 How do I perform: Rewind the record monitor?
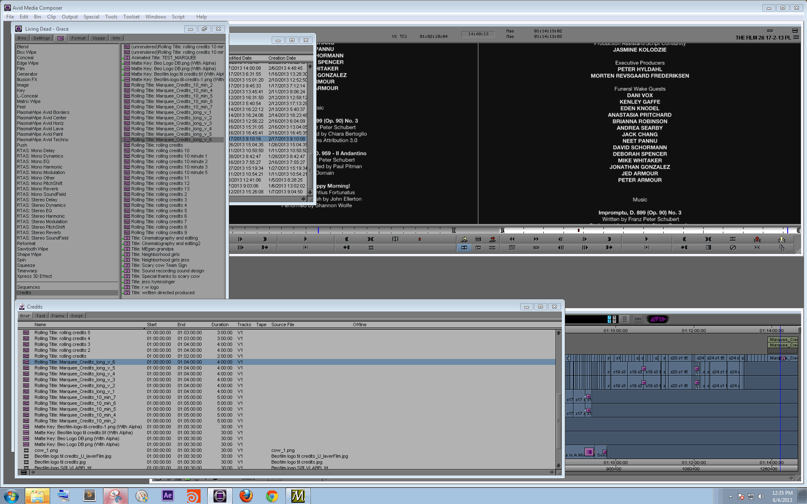point(512,239)
